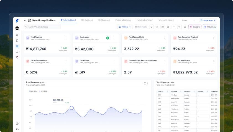
Task: Click the sidebar icon above the bookmark
Action: coord(17,35)
